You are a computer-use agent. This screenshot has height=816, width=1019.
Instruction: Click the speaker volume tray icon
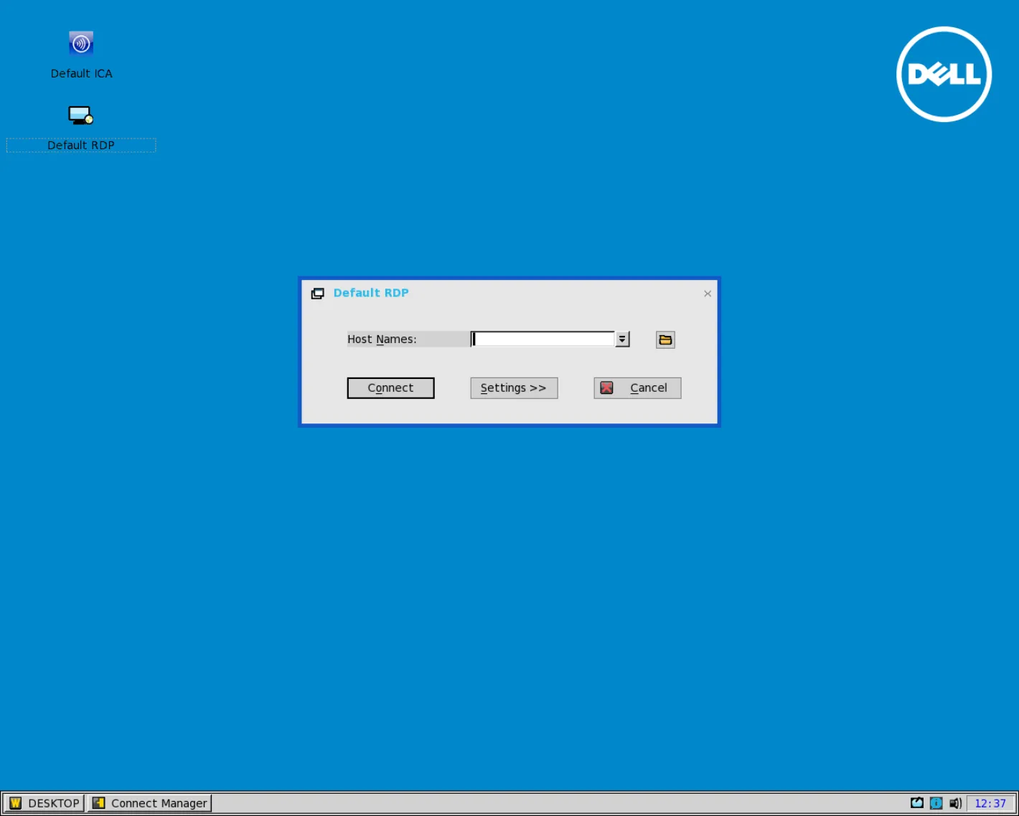coord(955,803)
